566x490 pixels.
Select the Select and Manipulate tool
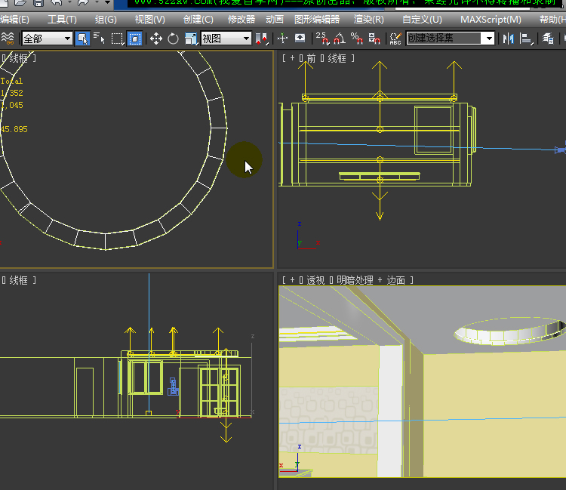283,39
